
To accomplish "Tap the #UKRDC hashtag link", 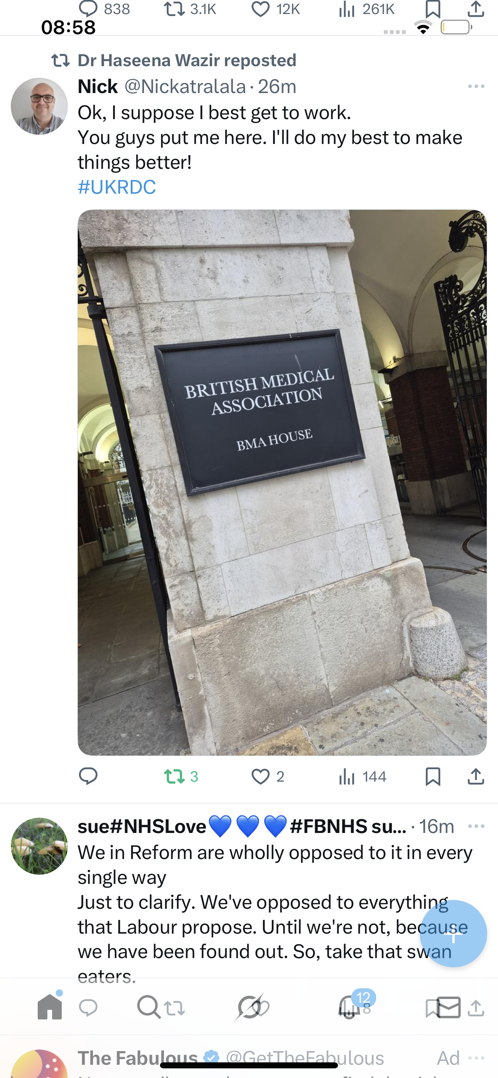I will click(x=117, y=186).
